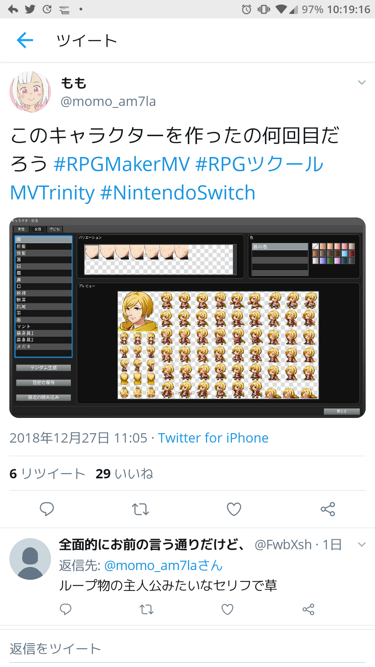375x667 pixels.
Task: Open the character generator screenshot image
Action: coord(187,318)
